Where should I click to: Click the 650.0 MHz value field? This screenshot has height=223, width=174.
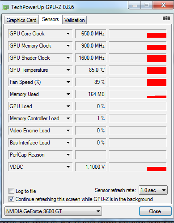90,34
